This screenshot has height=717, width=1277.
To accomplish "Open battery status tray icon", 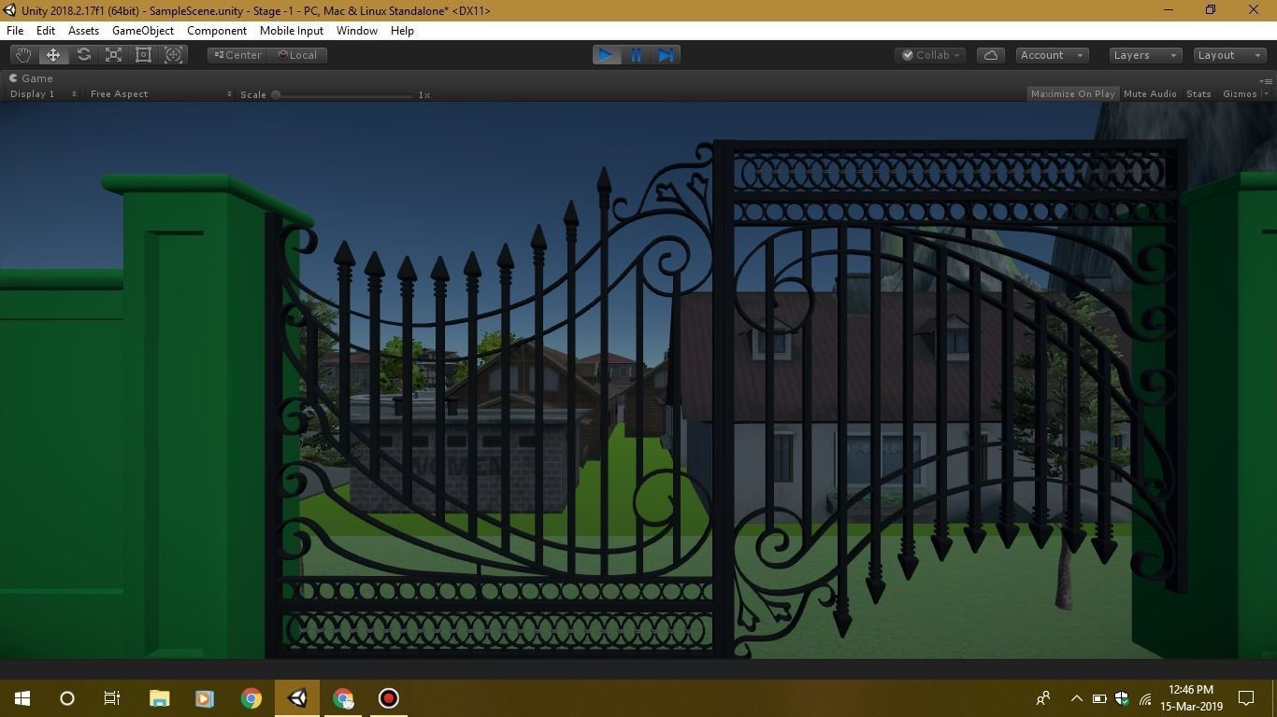I will pyautogui.click(x=1099, y=698).
